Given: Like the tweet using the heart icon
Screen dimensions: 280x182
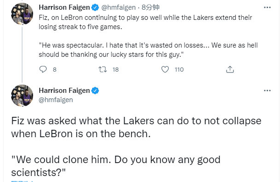Looking at the screenshot, I should pos(165,69).
